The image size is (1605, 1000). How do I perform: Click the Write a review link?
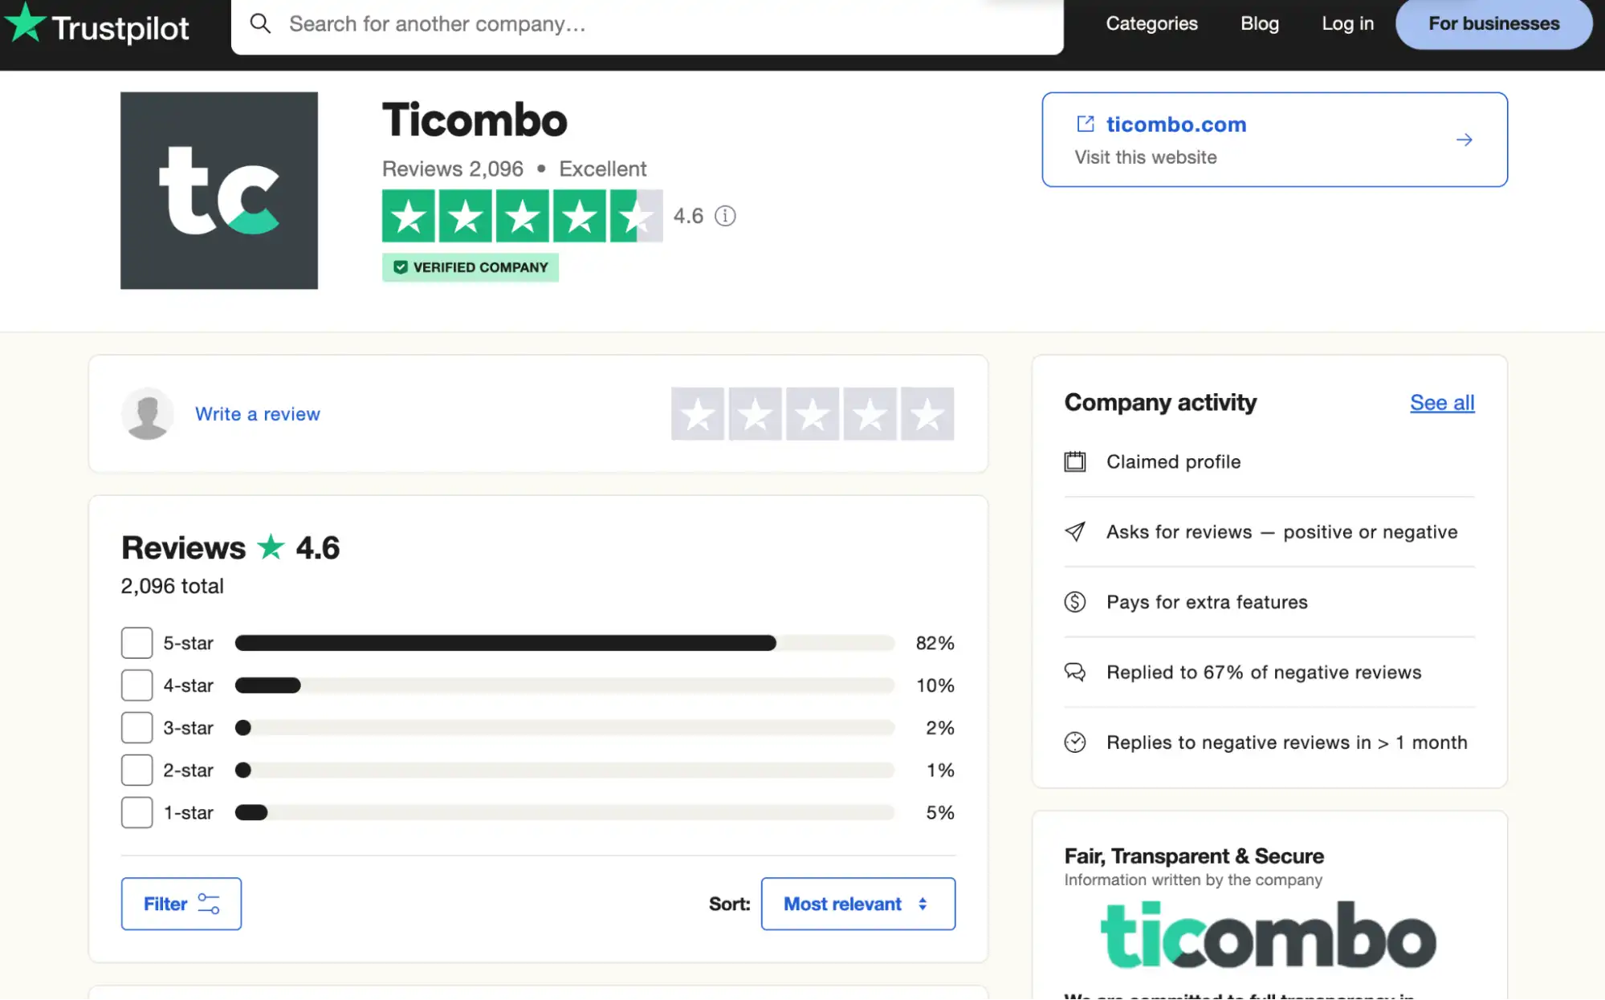tap(257, 413)
